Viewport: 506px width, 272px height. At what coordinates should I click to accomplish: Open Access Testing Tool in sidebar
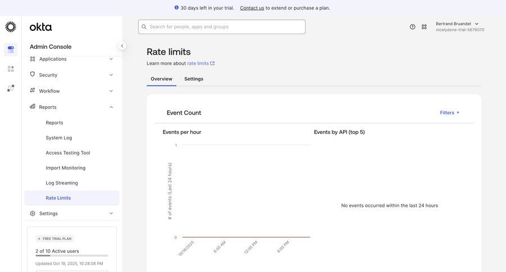[x=68, y=153]
